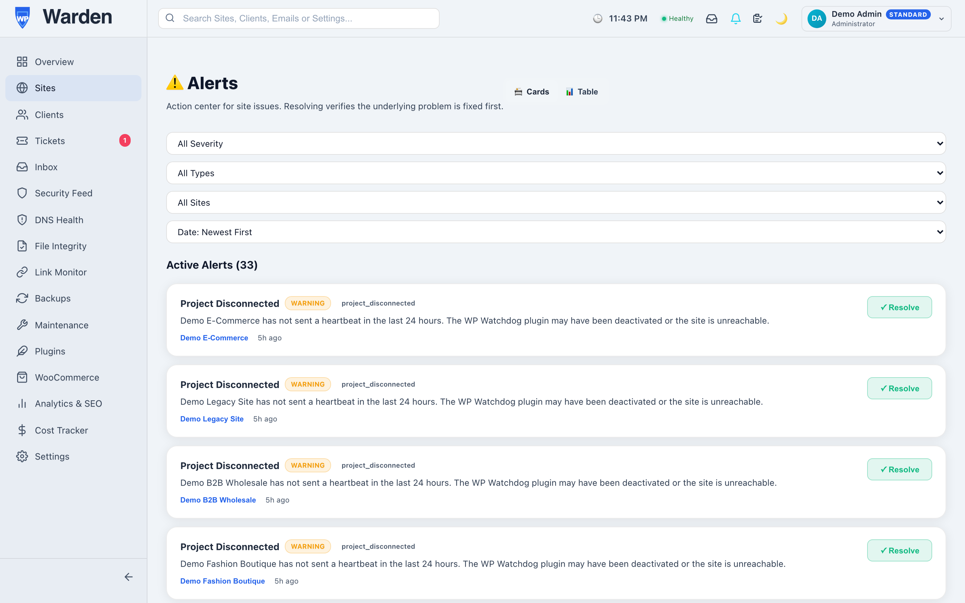Resolve the Demo E-Commerce alert
This screenshot has width=965, height=603.
point(899,307)
